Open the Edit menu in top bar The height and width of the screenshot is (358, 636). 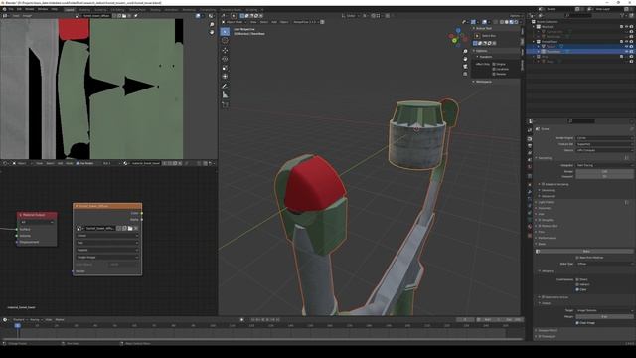point(19,9)
